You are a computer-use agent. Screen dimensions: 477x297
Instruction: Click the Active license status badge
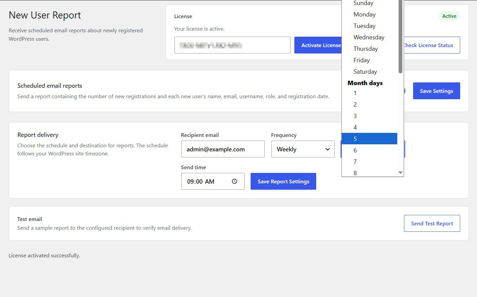pyautogui.click(x=449, y=16)
